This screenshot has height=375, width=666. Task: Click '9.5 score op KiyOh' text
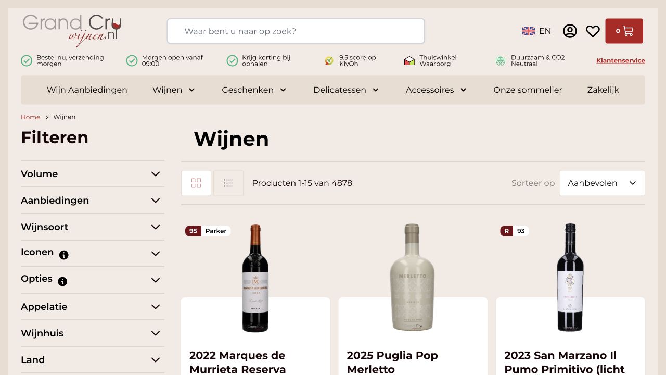pyautogui.click(x=357, y=61)
